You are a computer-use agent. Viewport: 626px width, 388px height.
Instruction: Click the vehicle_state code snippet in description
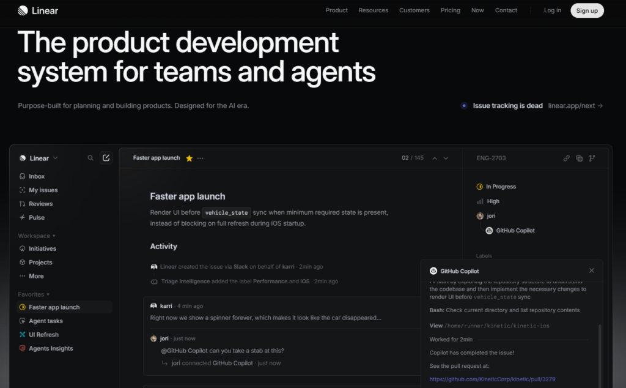pyautogui.click(x=226, y=212)
